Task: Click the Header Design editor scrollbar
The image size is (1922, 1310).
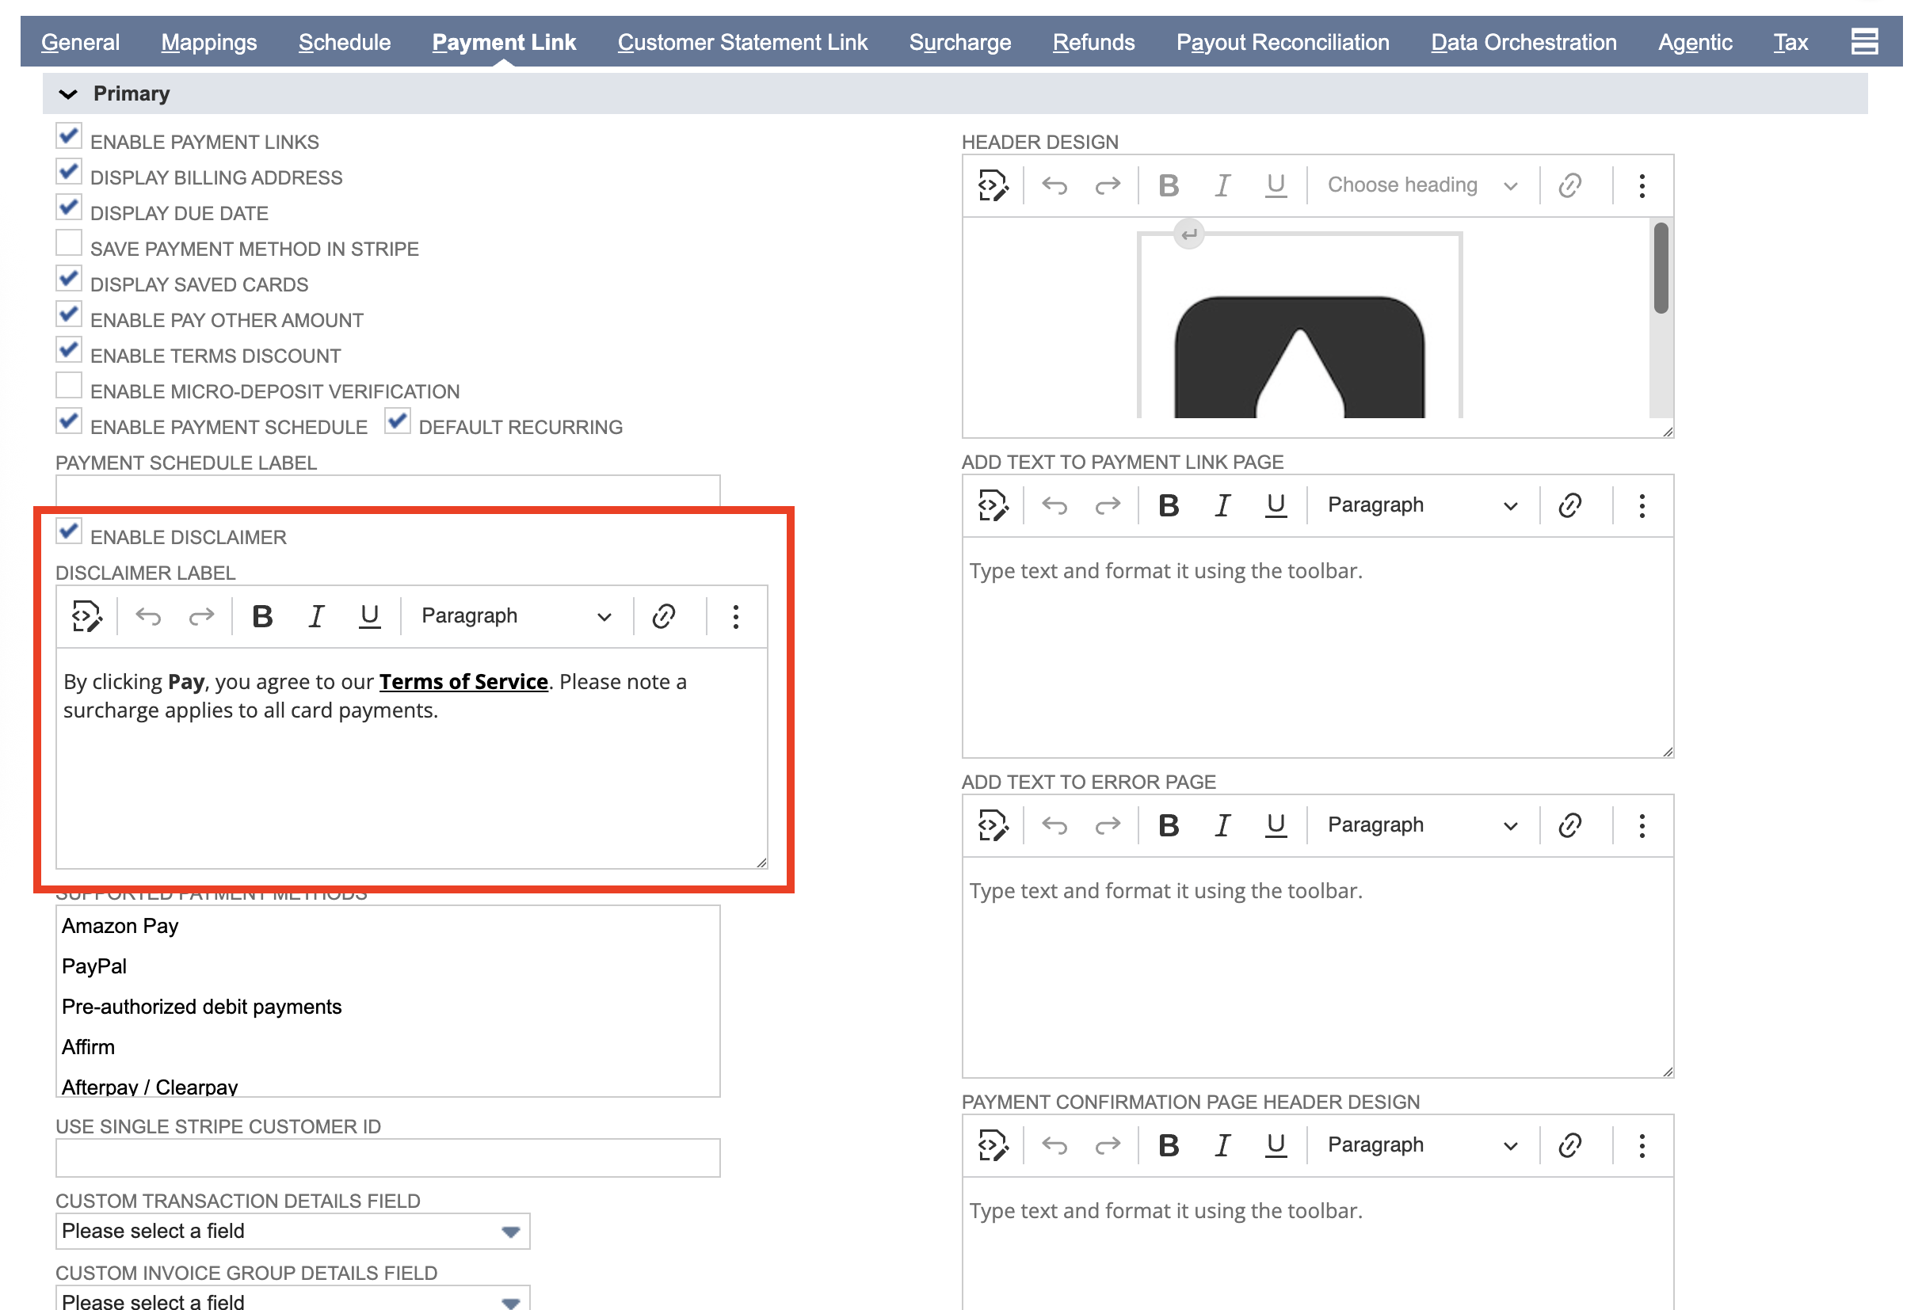Action: [1660, 267]
